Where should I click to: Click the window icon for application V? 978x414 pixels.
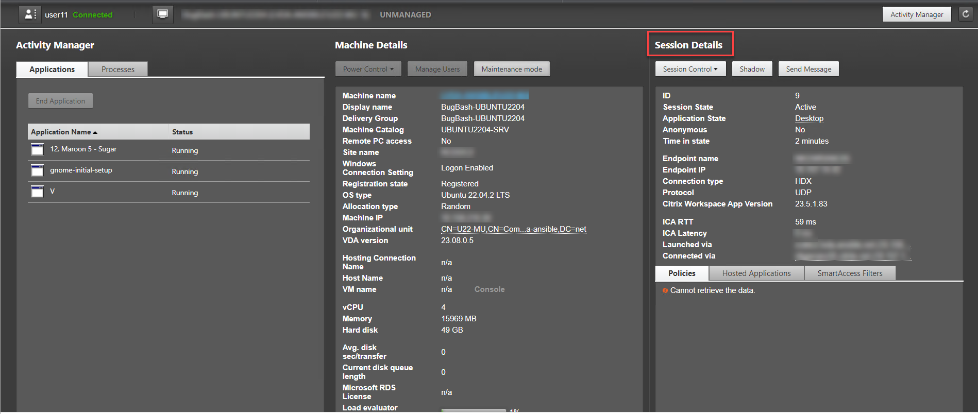(37, 192)
